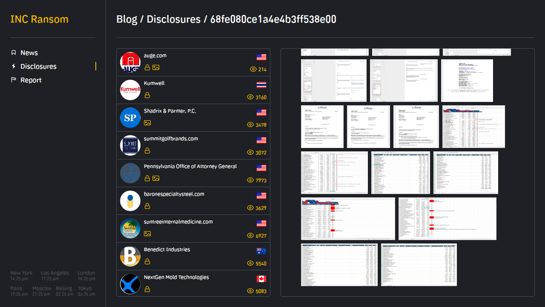This screenshot has height=307, width=545.
Task: Click the Thailand flag in the Kumwell row
Action: [261, 84]
